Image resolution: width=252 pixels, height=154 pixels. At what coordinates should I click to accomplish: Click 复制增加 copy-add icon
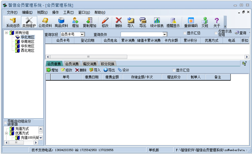89,22
